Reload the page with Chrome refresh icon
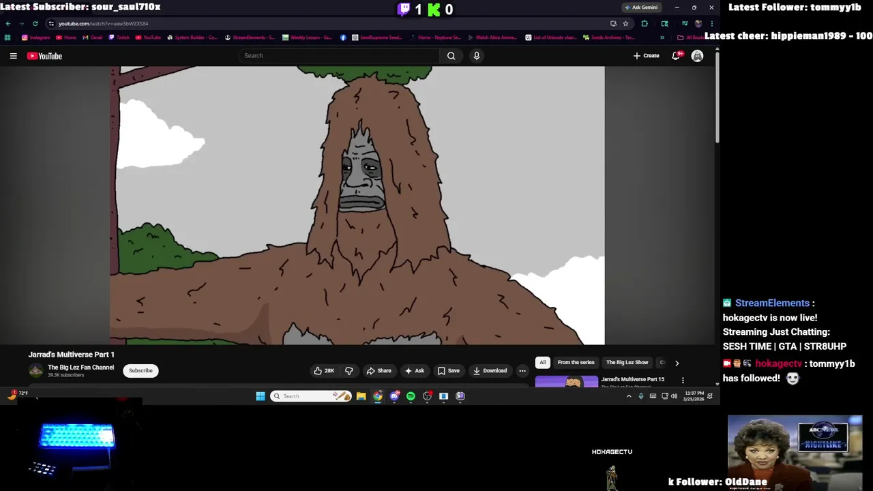 click(35, 23)
